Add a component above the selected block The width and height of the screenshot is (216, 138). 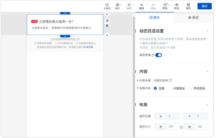click(x=107, y=14)
